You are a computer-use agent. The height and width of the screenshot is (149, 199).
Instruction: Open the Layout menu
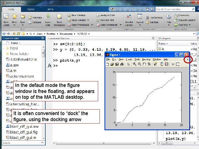(140, 20)
